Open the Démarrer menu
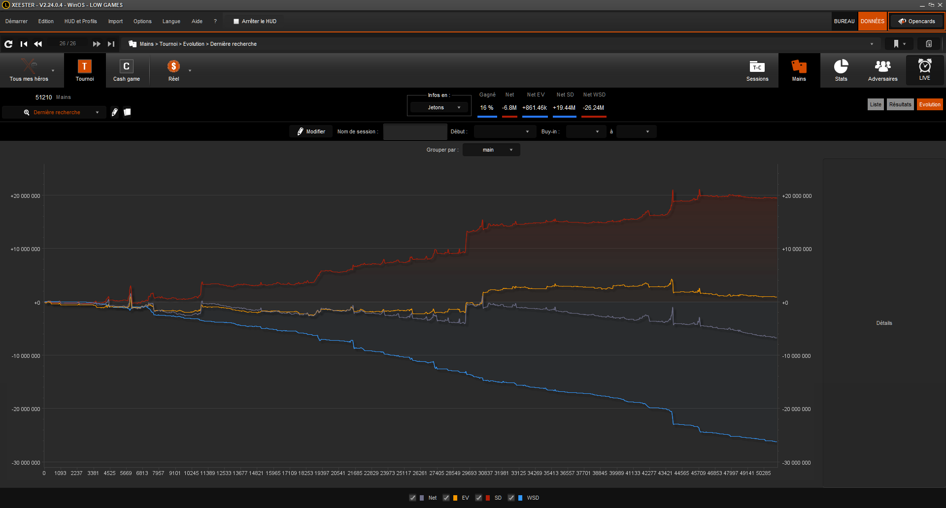946x508 pixels. click(x=16, y=21)
